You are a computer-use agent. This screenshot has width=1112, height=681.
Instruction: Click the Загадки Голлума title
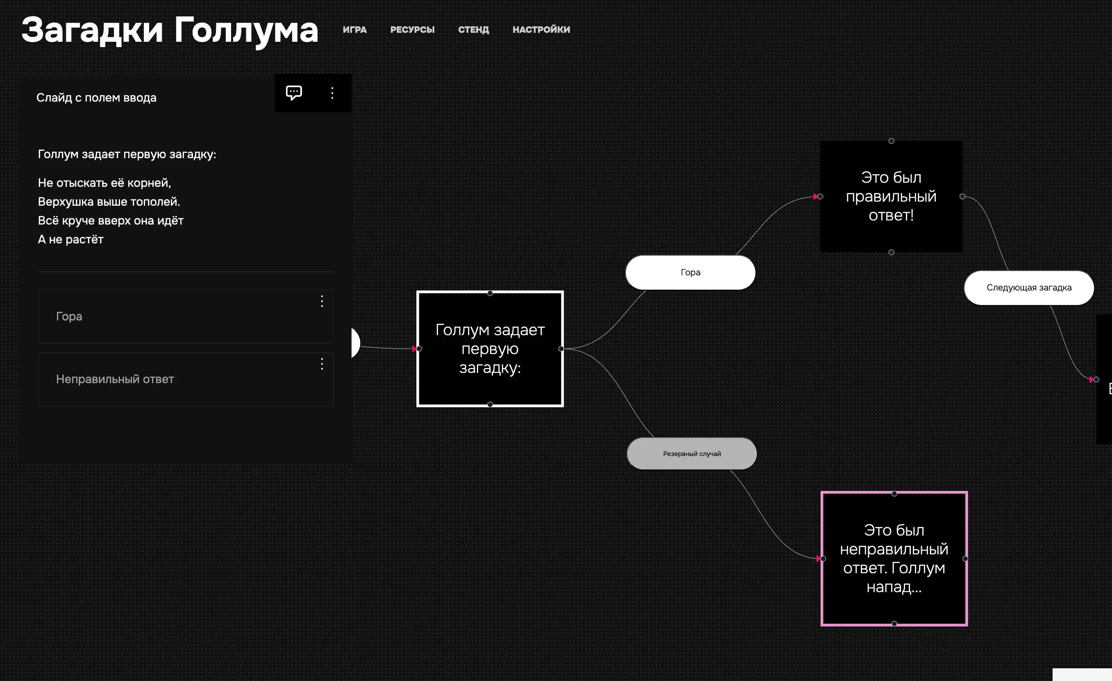tap(170, 30)
